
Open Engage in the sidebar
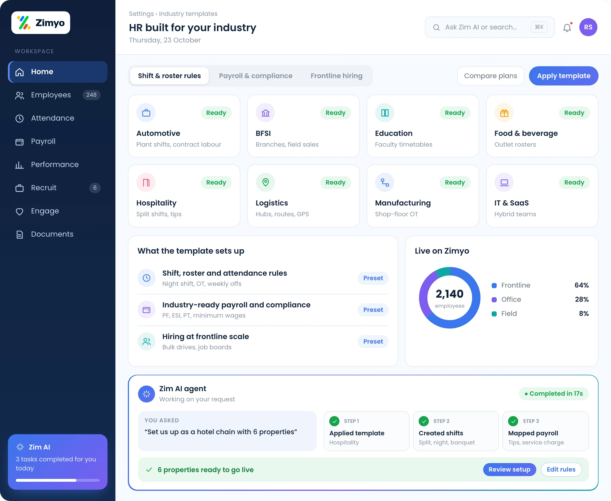click(x=58, y=211)
